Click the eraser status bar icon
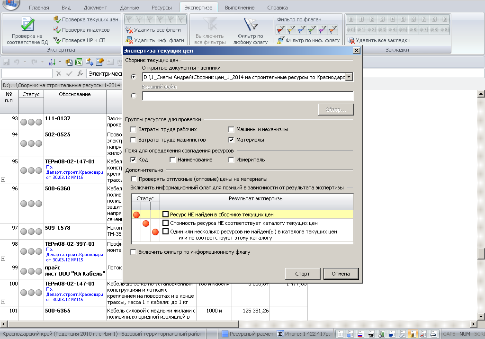 coord(402,334)
